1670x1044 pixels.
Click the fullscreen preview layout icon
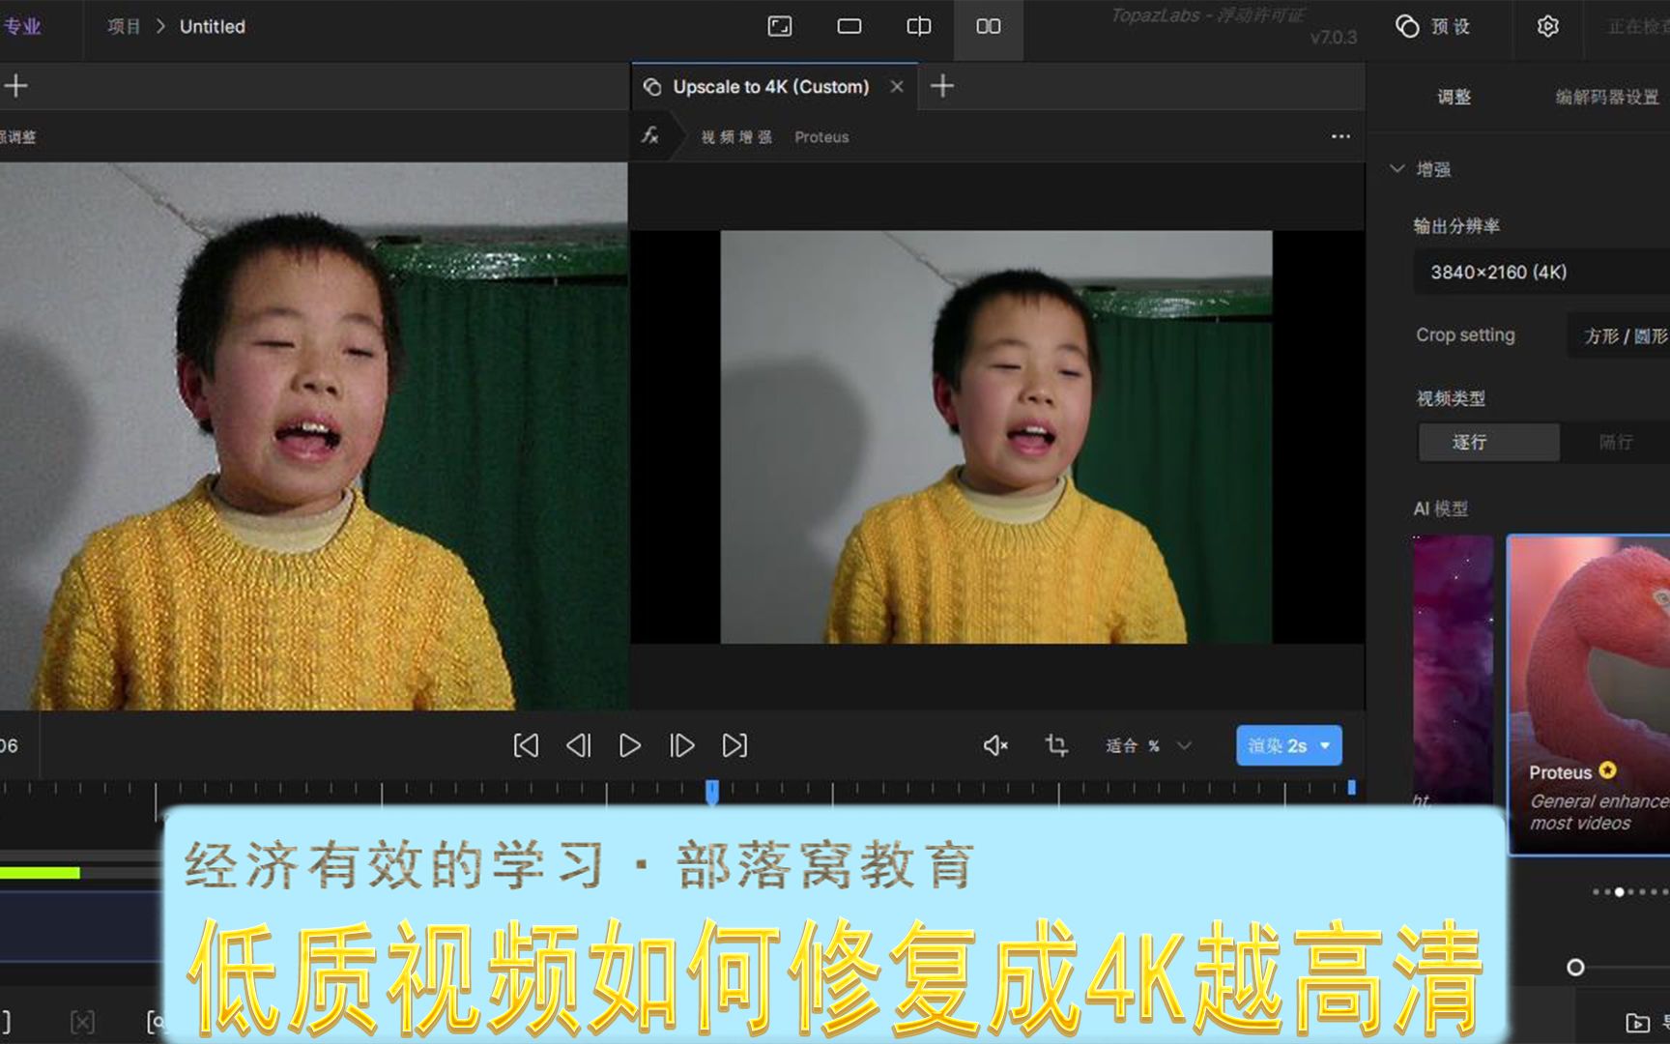click(779, 26)
